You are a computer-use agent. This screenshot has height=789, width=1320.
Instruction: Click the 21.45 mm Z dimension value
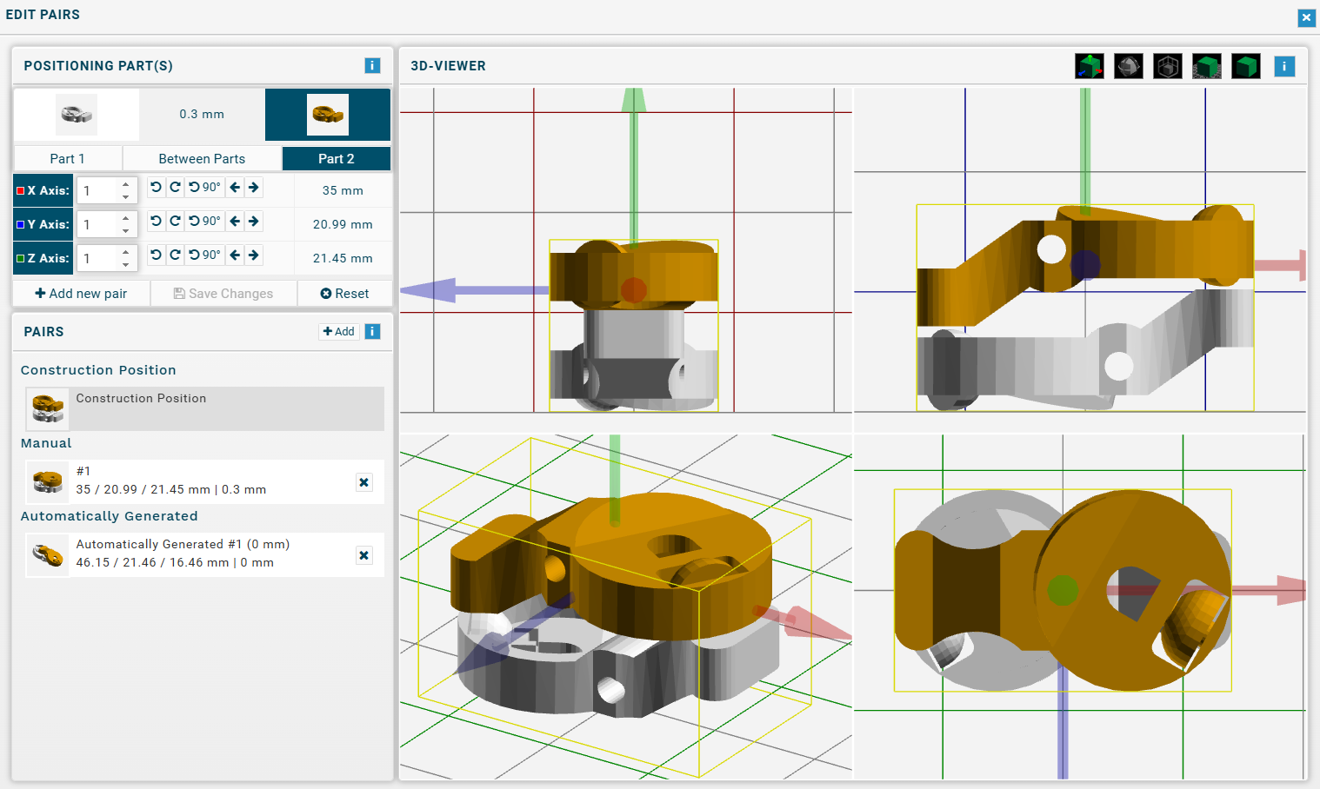pyautogui.click(x=343, y=258)
